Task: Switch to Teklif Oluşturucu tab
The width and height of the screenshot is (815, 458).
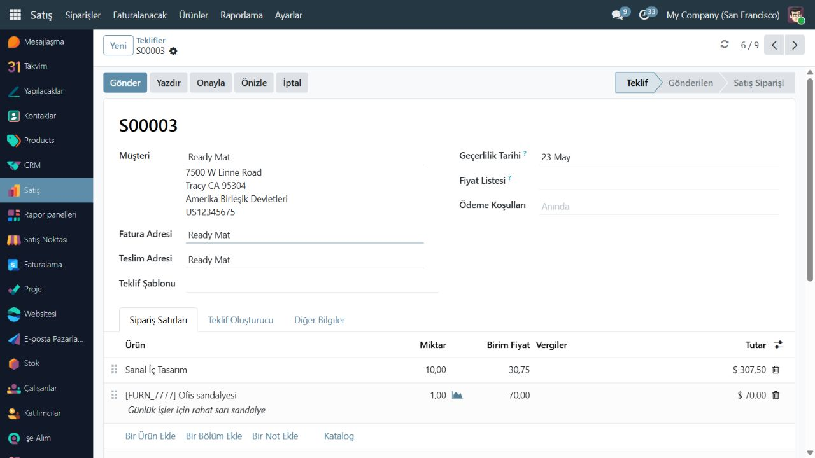Action: click(241, 320)
